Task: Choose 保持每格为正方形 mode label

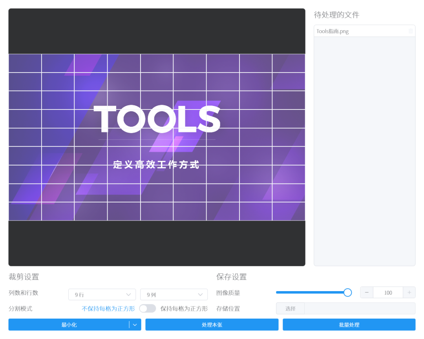Action: (x=184, y=308)
